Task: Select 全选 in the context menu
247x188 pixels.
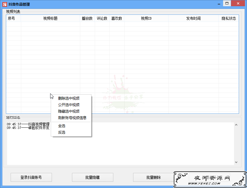Action: click(x=71, y=126)
